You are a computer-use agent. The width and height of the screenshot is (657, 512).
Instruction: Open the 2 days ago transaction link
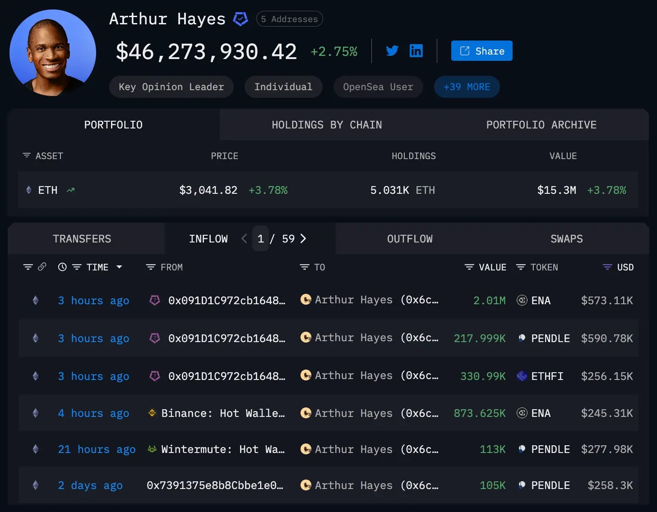click(90, 485)
